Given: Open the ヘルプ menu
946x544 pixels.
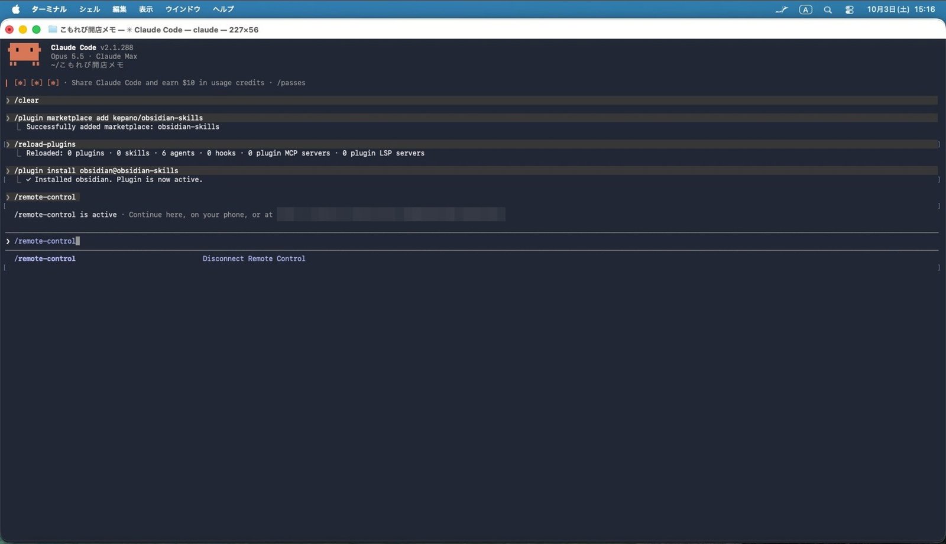Looking at the screenshot, I should tap(223, 9).
